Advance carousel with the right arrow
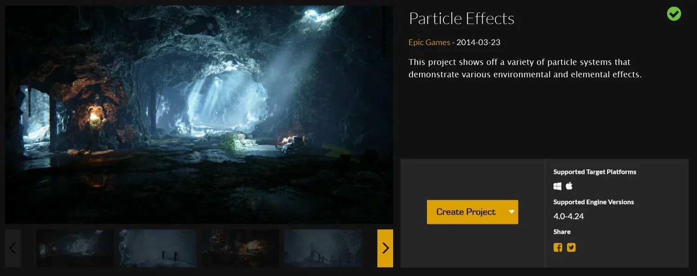697x276 pixels. pyautogui.click(x=385, y=248)
